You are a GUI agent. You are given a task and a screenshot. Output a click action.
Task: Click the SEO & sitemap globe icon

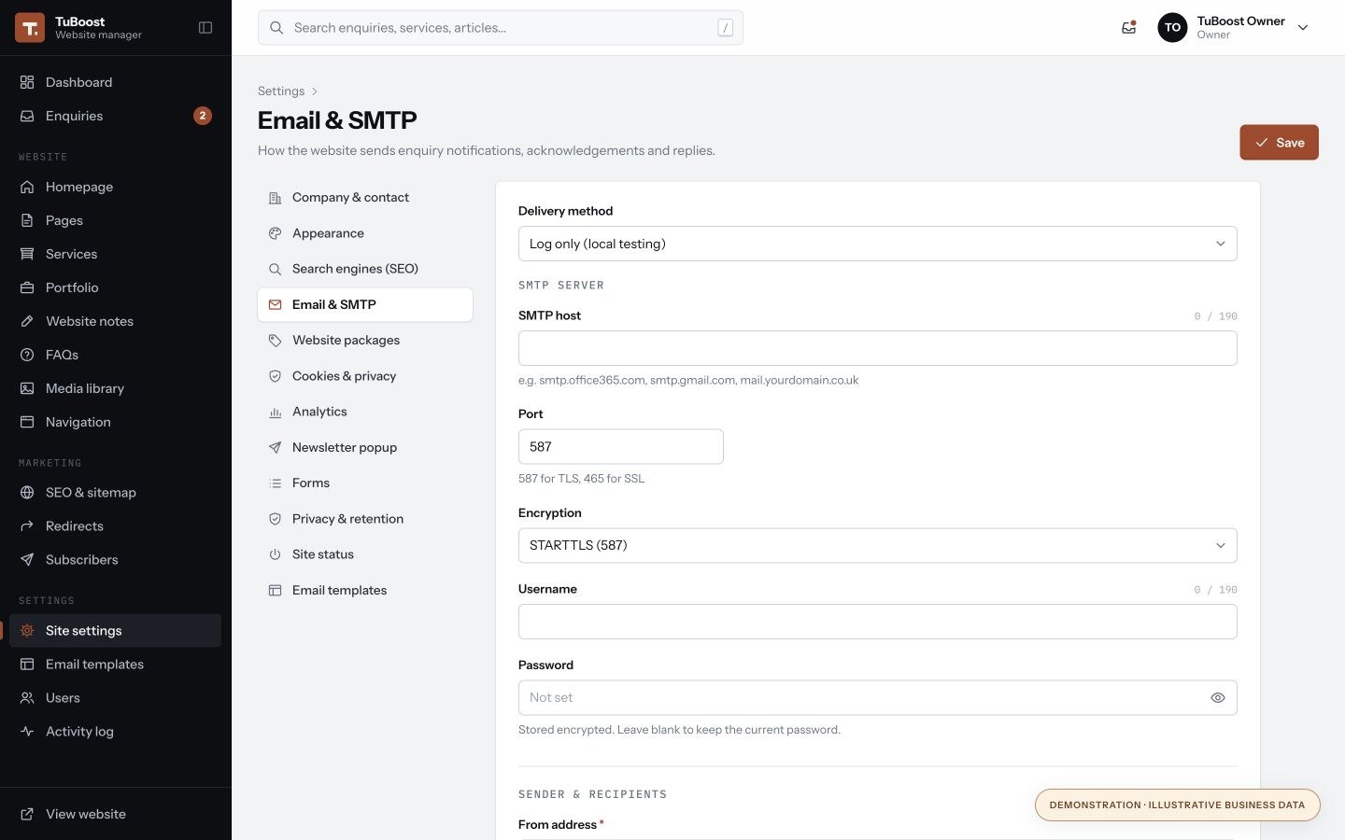[x=27, y=493]
